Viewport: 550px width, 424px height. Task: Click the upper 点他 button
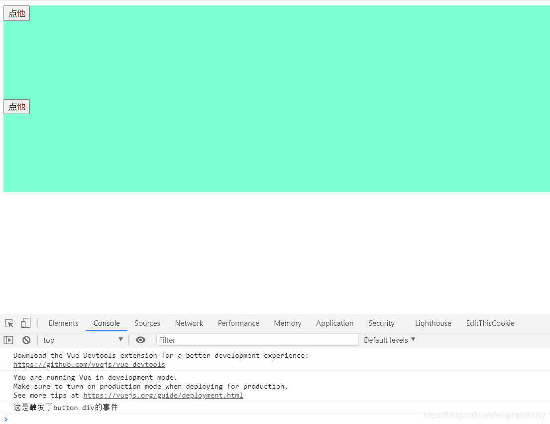click(x=16, y=13)
